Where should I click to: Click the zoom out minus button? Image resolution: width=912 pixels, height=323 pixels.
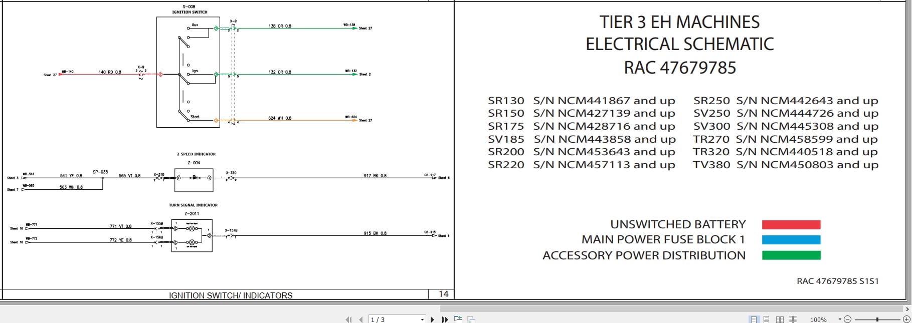coord(847,319)
